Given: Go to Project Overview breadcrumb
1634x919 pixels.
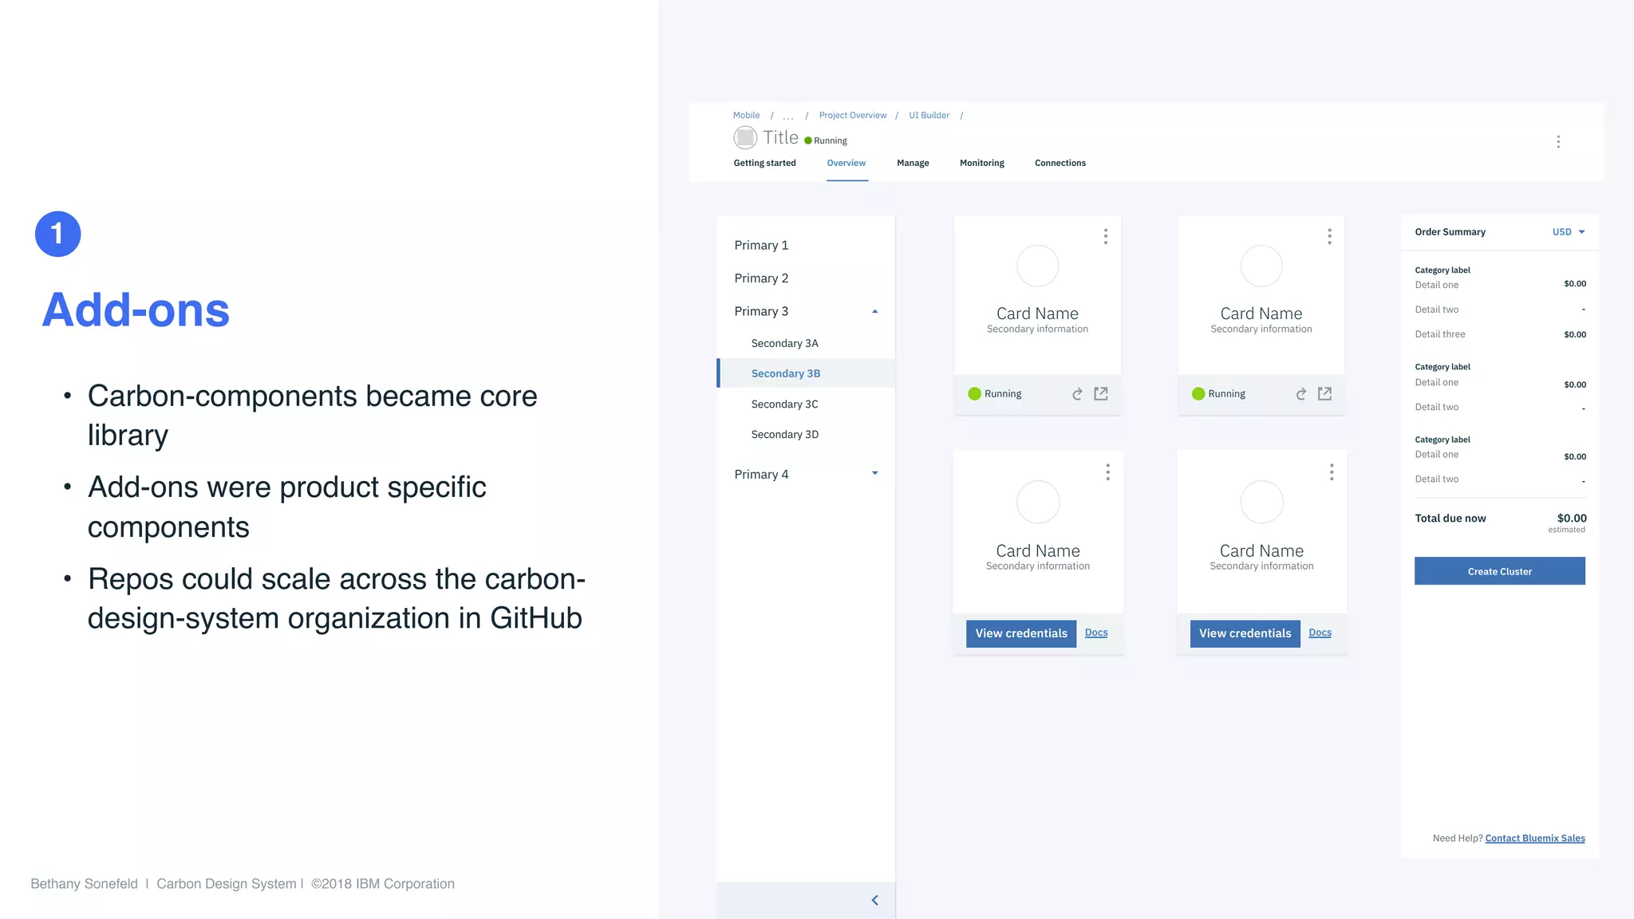Looking at the screenshot, I should coord(852,116).
